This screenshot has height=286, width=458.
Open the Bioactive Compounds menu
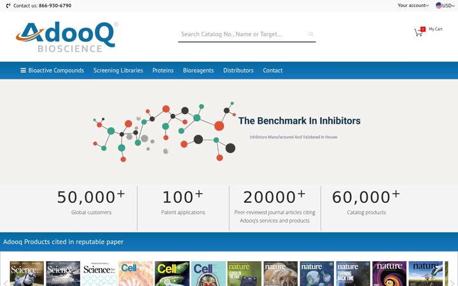56,71
